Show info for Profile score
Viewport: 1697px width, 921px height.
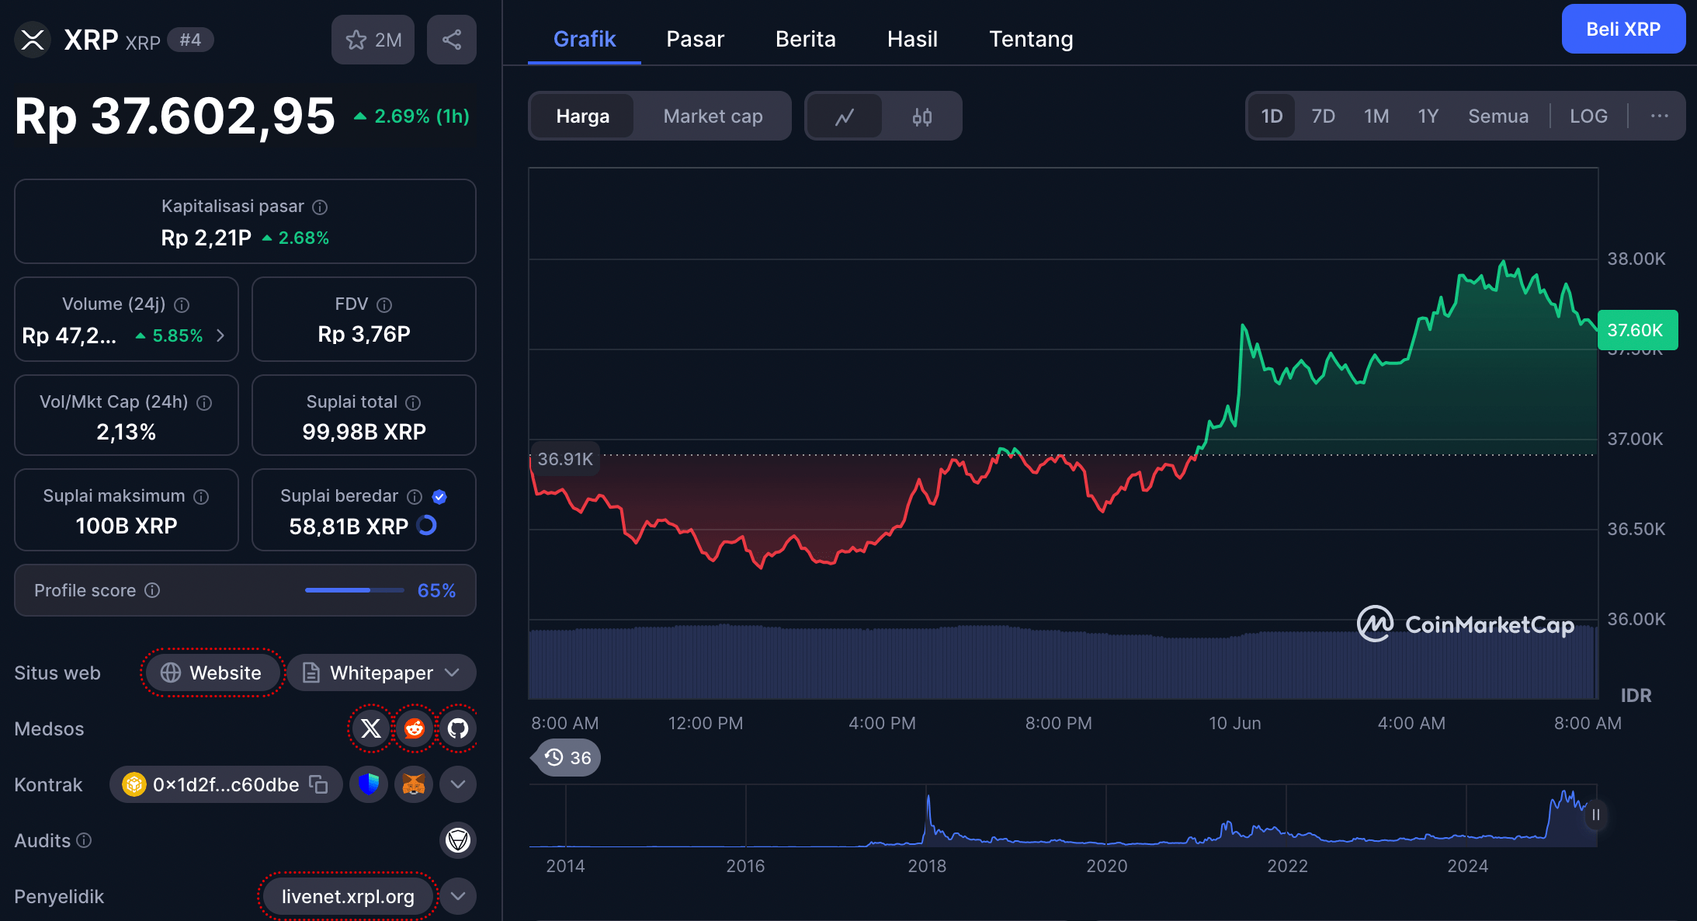point(152,590)
